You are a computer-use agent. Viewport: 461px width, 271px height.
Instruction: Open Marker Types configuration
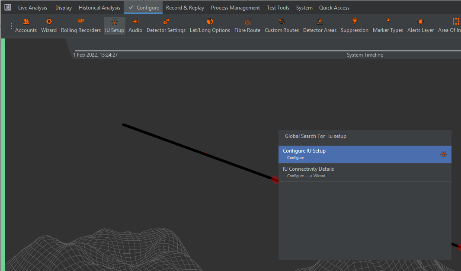click(x=388, y=26)
